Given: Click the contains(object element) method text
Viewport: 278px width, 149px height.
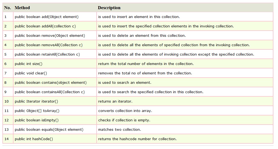Looking at the screenshot, I should 50,83.
